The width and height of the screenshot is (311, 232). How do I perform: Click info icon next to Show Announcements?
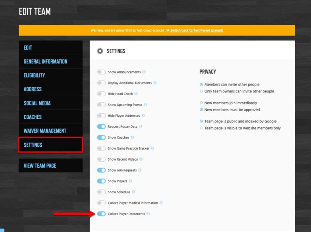click(144, 72)
